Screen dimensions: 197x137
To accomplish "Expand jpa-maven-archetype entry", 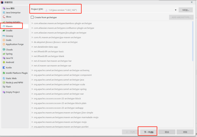I will point(32,37).
